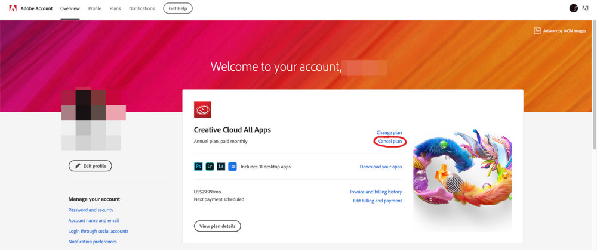Click the Change plan link
Viewport: 597px width, 250px height.
click(389, 132)
